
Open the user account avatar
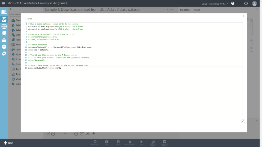pyautogui.click(x=254, y=3)
